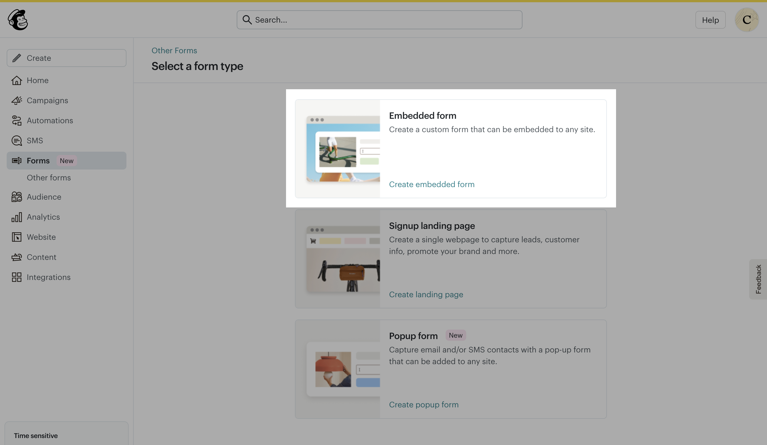Click the Audience people icon
This screenshot has height=445, width=767.
[x=17, y=197]
